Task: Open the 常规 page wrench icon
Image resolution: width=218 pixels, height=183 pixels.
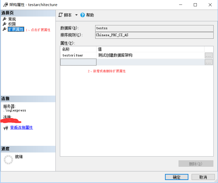Action: coord(5,19)
